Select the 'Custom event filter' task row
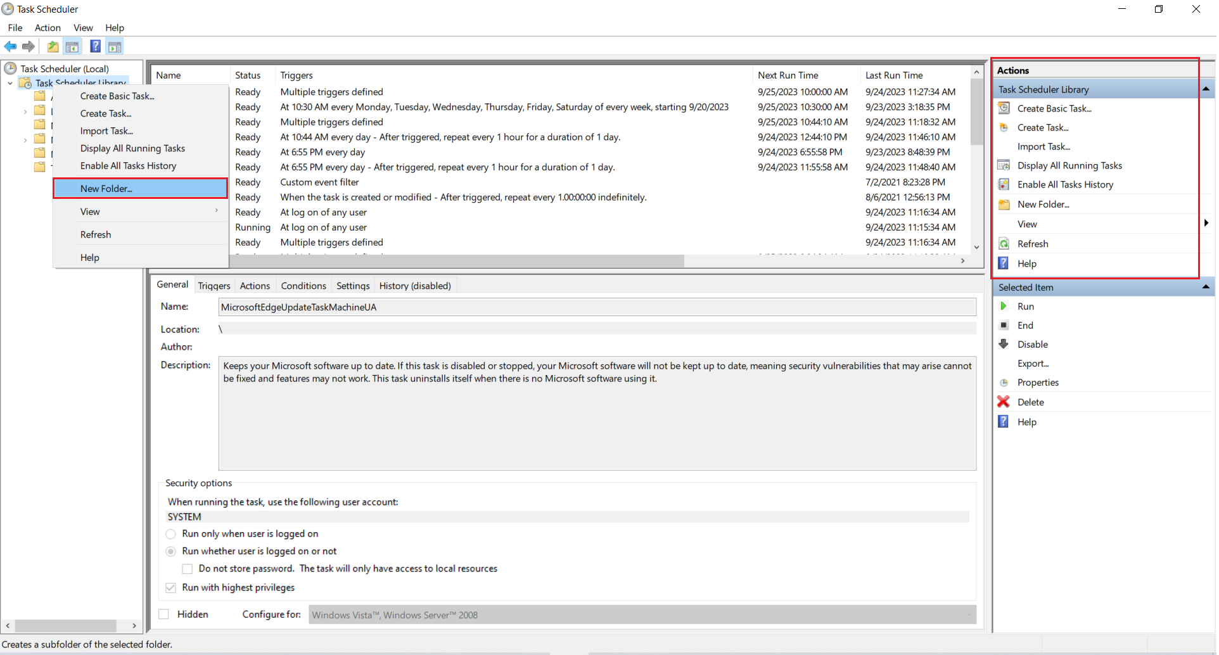 click(561, 182)
